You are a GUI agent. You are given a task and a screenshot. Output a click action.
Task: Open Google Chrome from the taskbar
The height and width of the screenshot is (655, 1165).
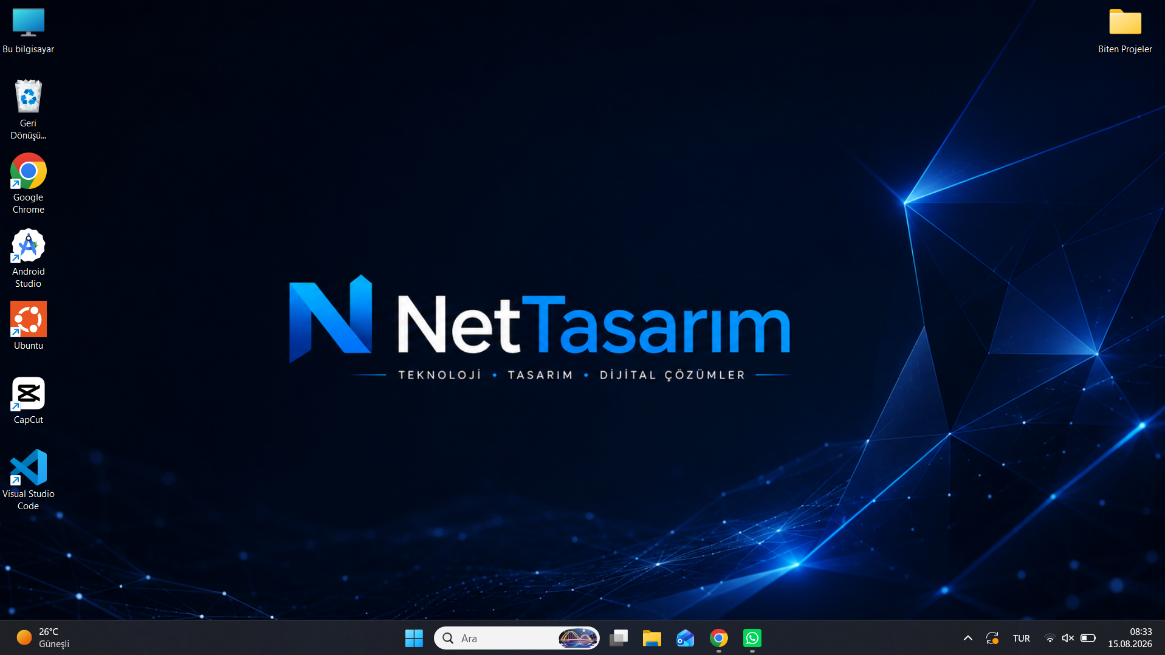719,638
